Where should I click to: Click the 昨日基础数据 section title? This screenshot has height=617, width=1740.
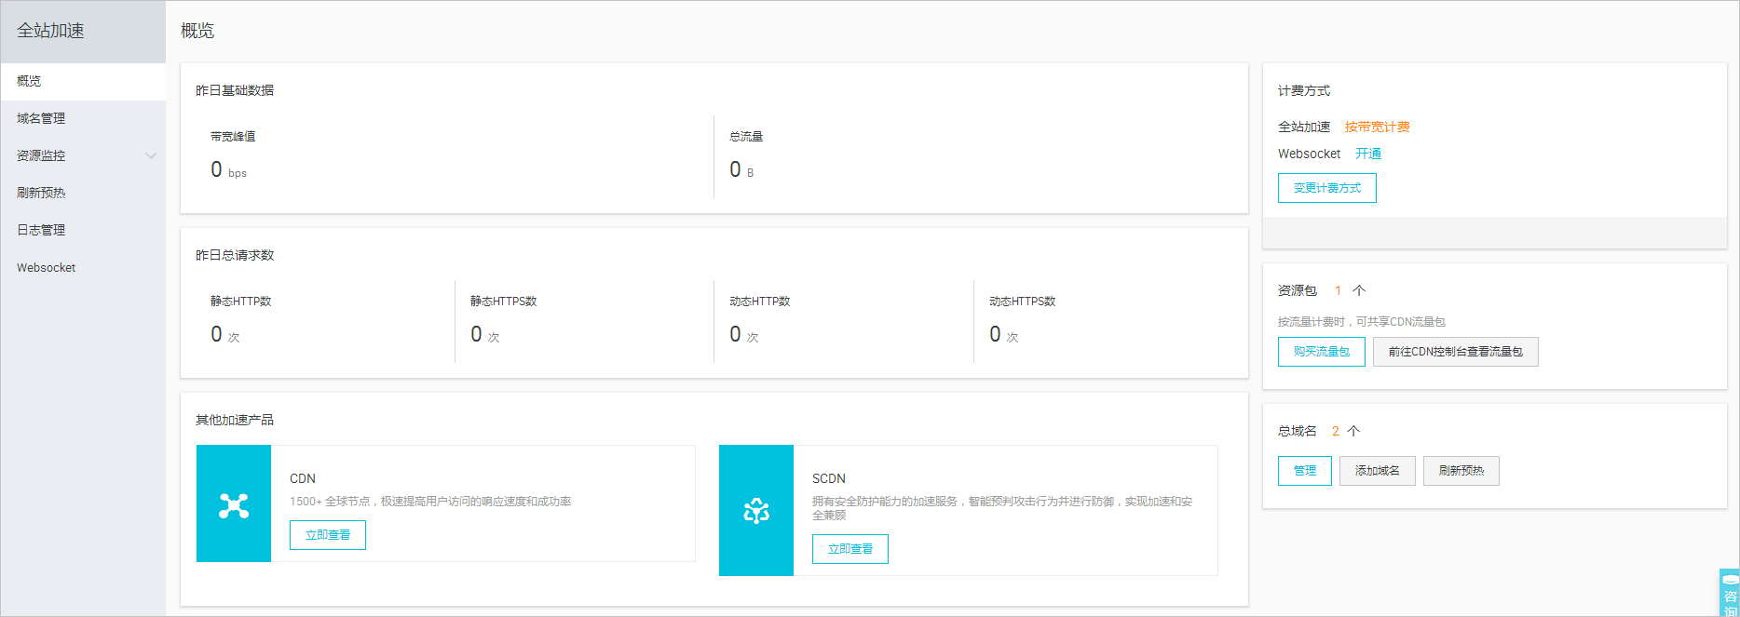pos(235,90)
